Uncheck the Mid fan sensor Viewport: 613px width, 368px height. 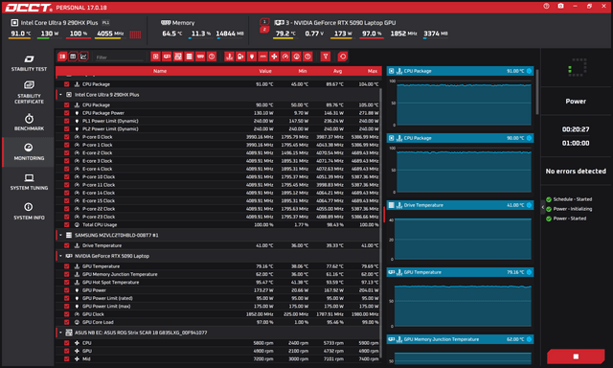click(x=66, y=358)
